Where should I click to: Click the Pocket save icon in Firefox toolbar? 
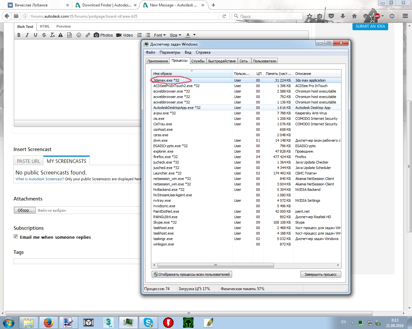point(331,16)
